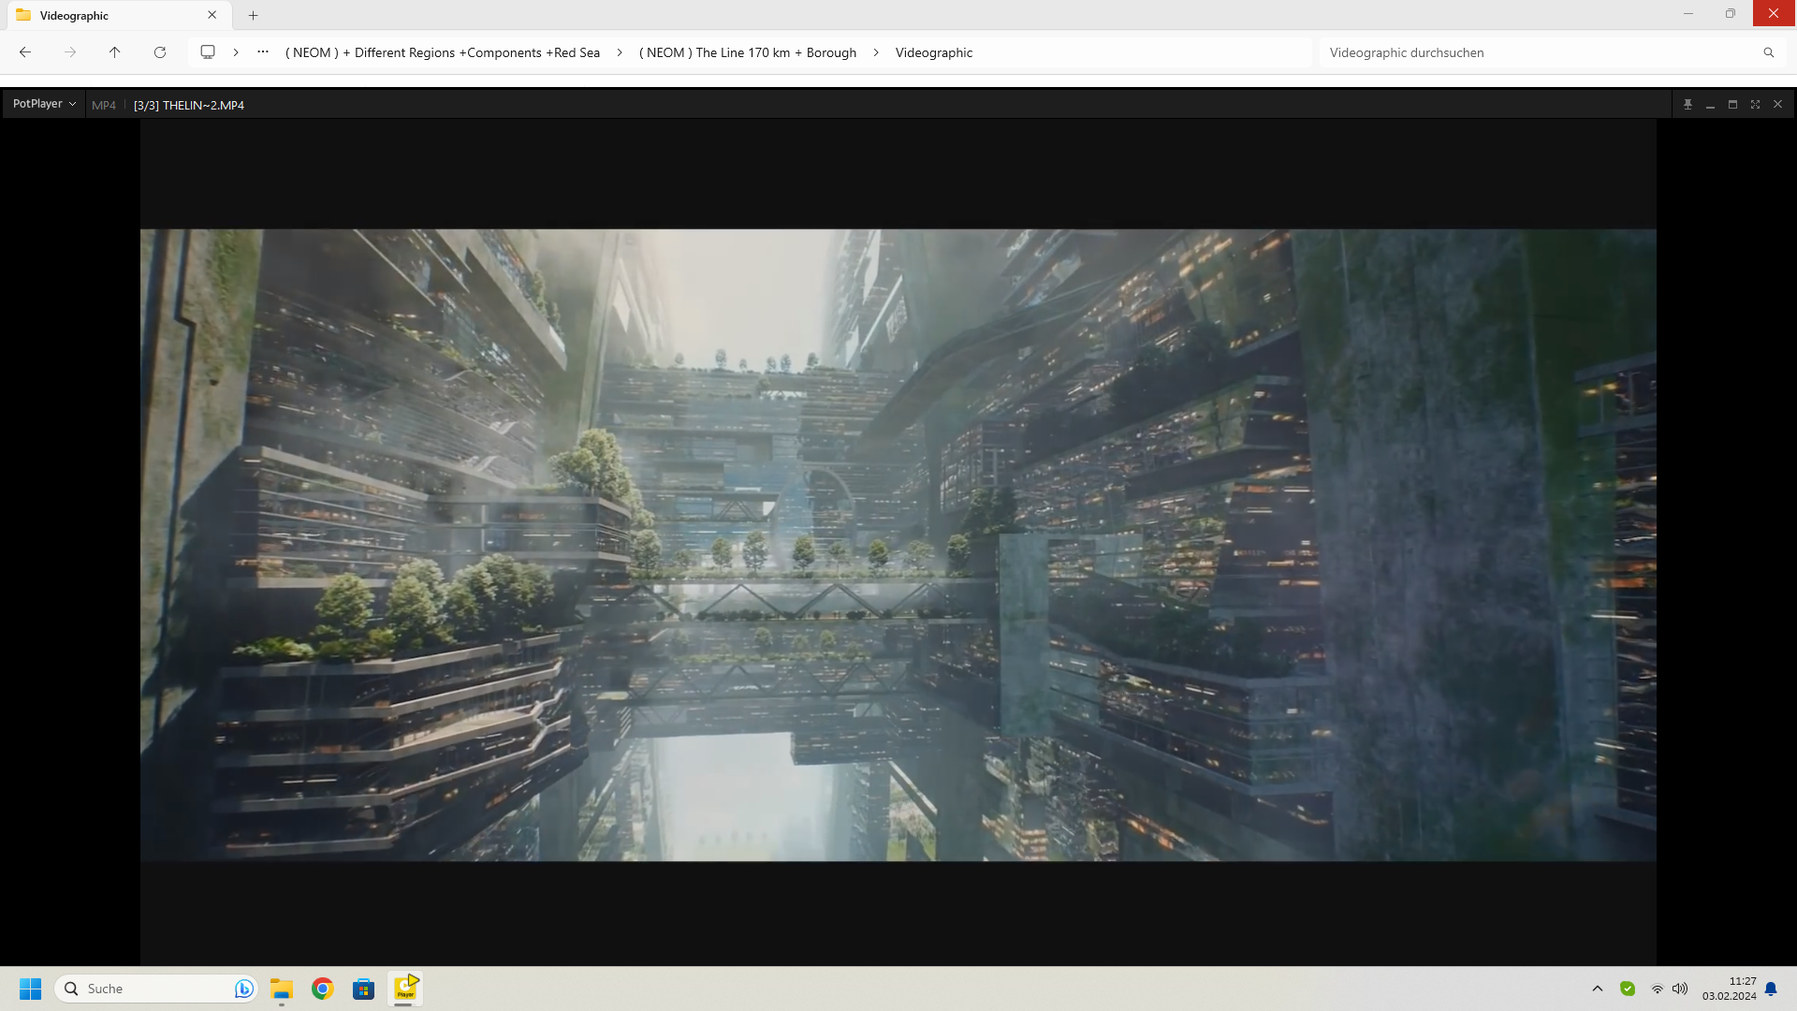Expand chevron after NEOM Different Regions

pos(620,52)
